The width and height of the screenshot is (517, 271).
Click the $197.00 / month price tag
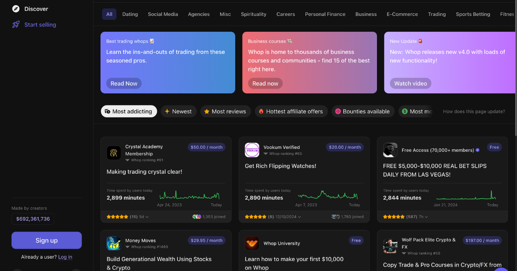point(483,240)
